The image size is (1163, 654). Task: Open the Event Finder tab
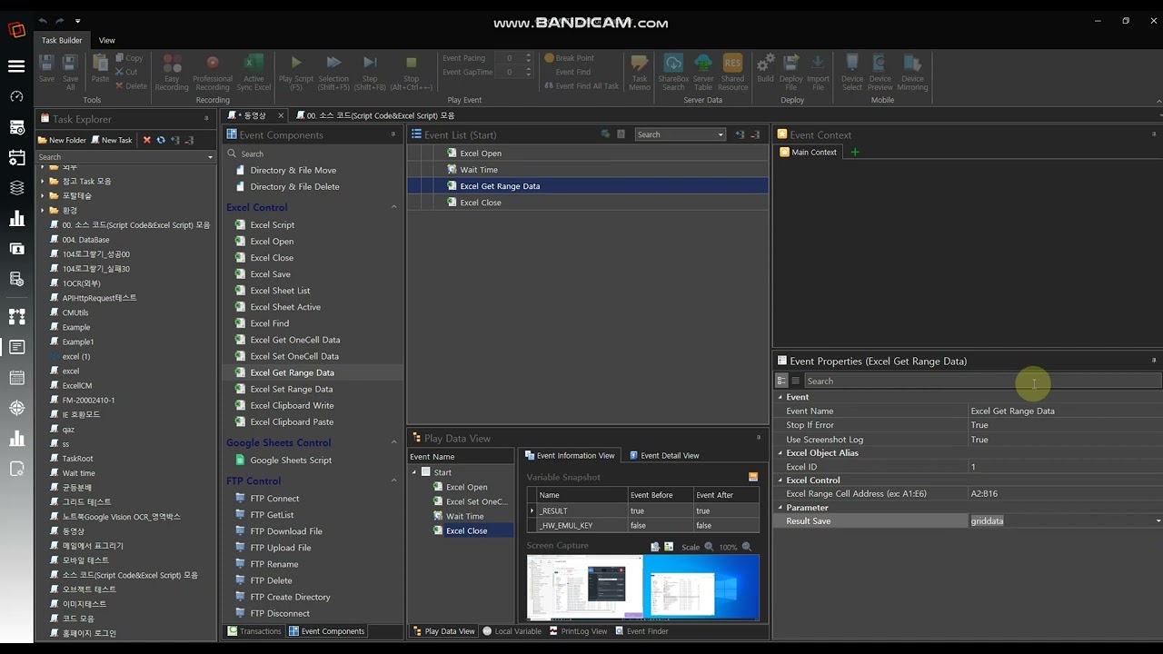pos(641,631)
